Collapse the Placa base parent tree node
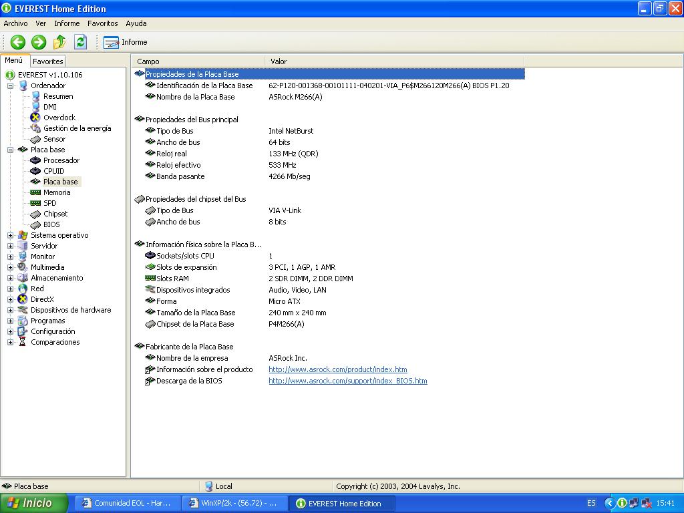Viewport: 684px width, 513px height. click(x=11, y=150)
